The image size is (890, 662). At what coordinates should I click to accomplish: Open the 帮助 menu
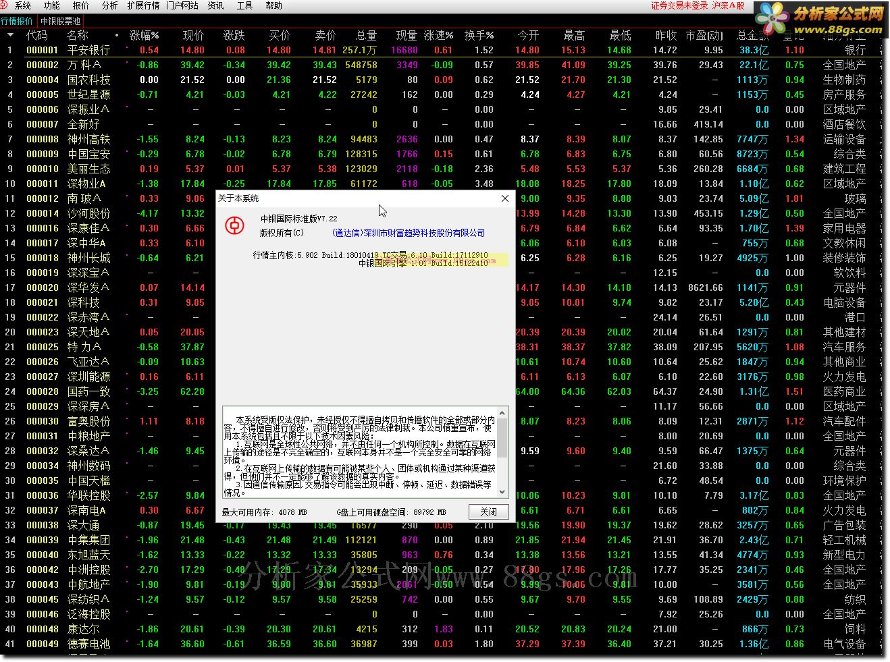pyautogui.click(x=274, y=5)
